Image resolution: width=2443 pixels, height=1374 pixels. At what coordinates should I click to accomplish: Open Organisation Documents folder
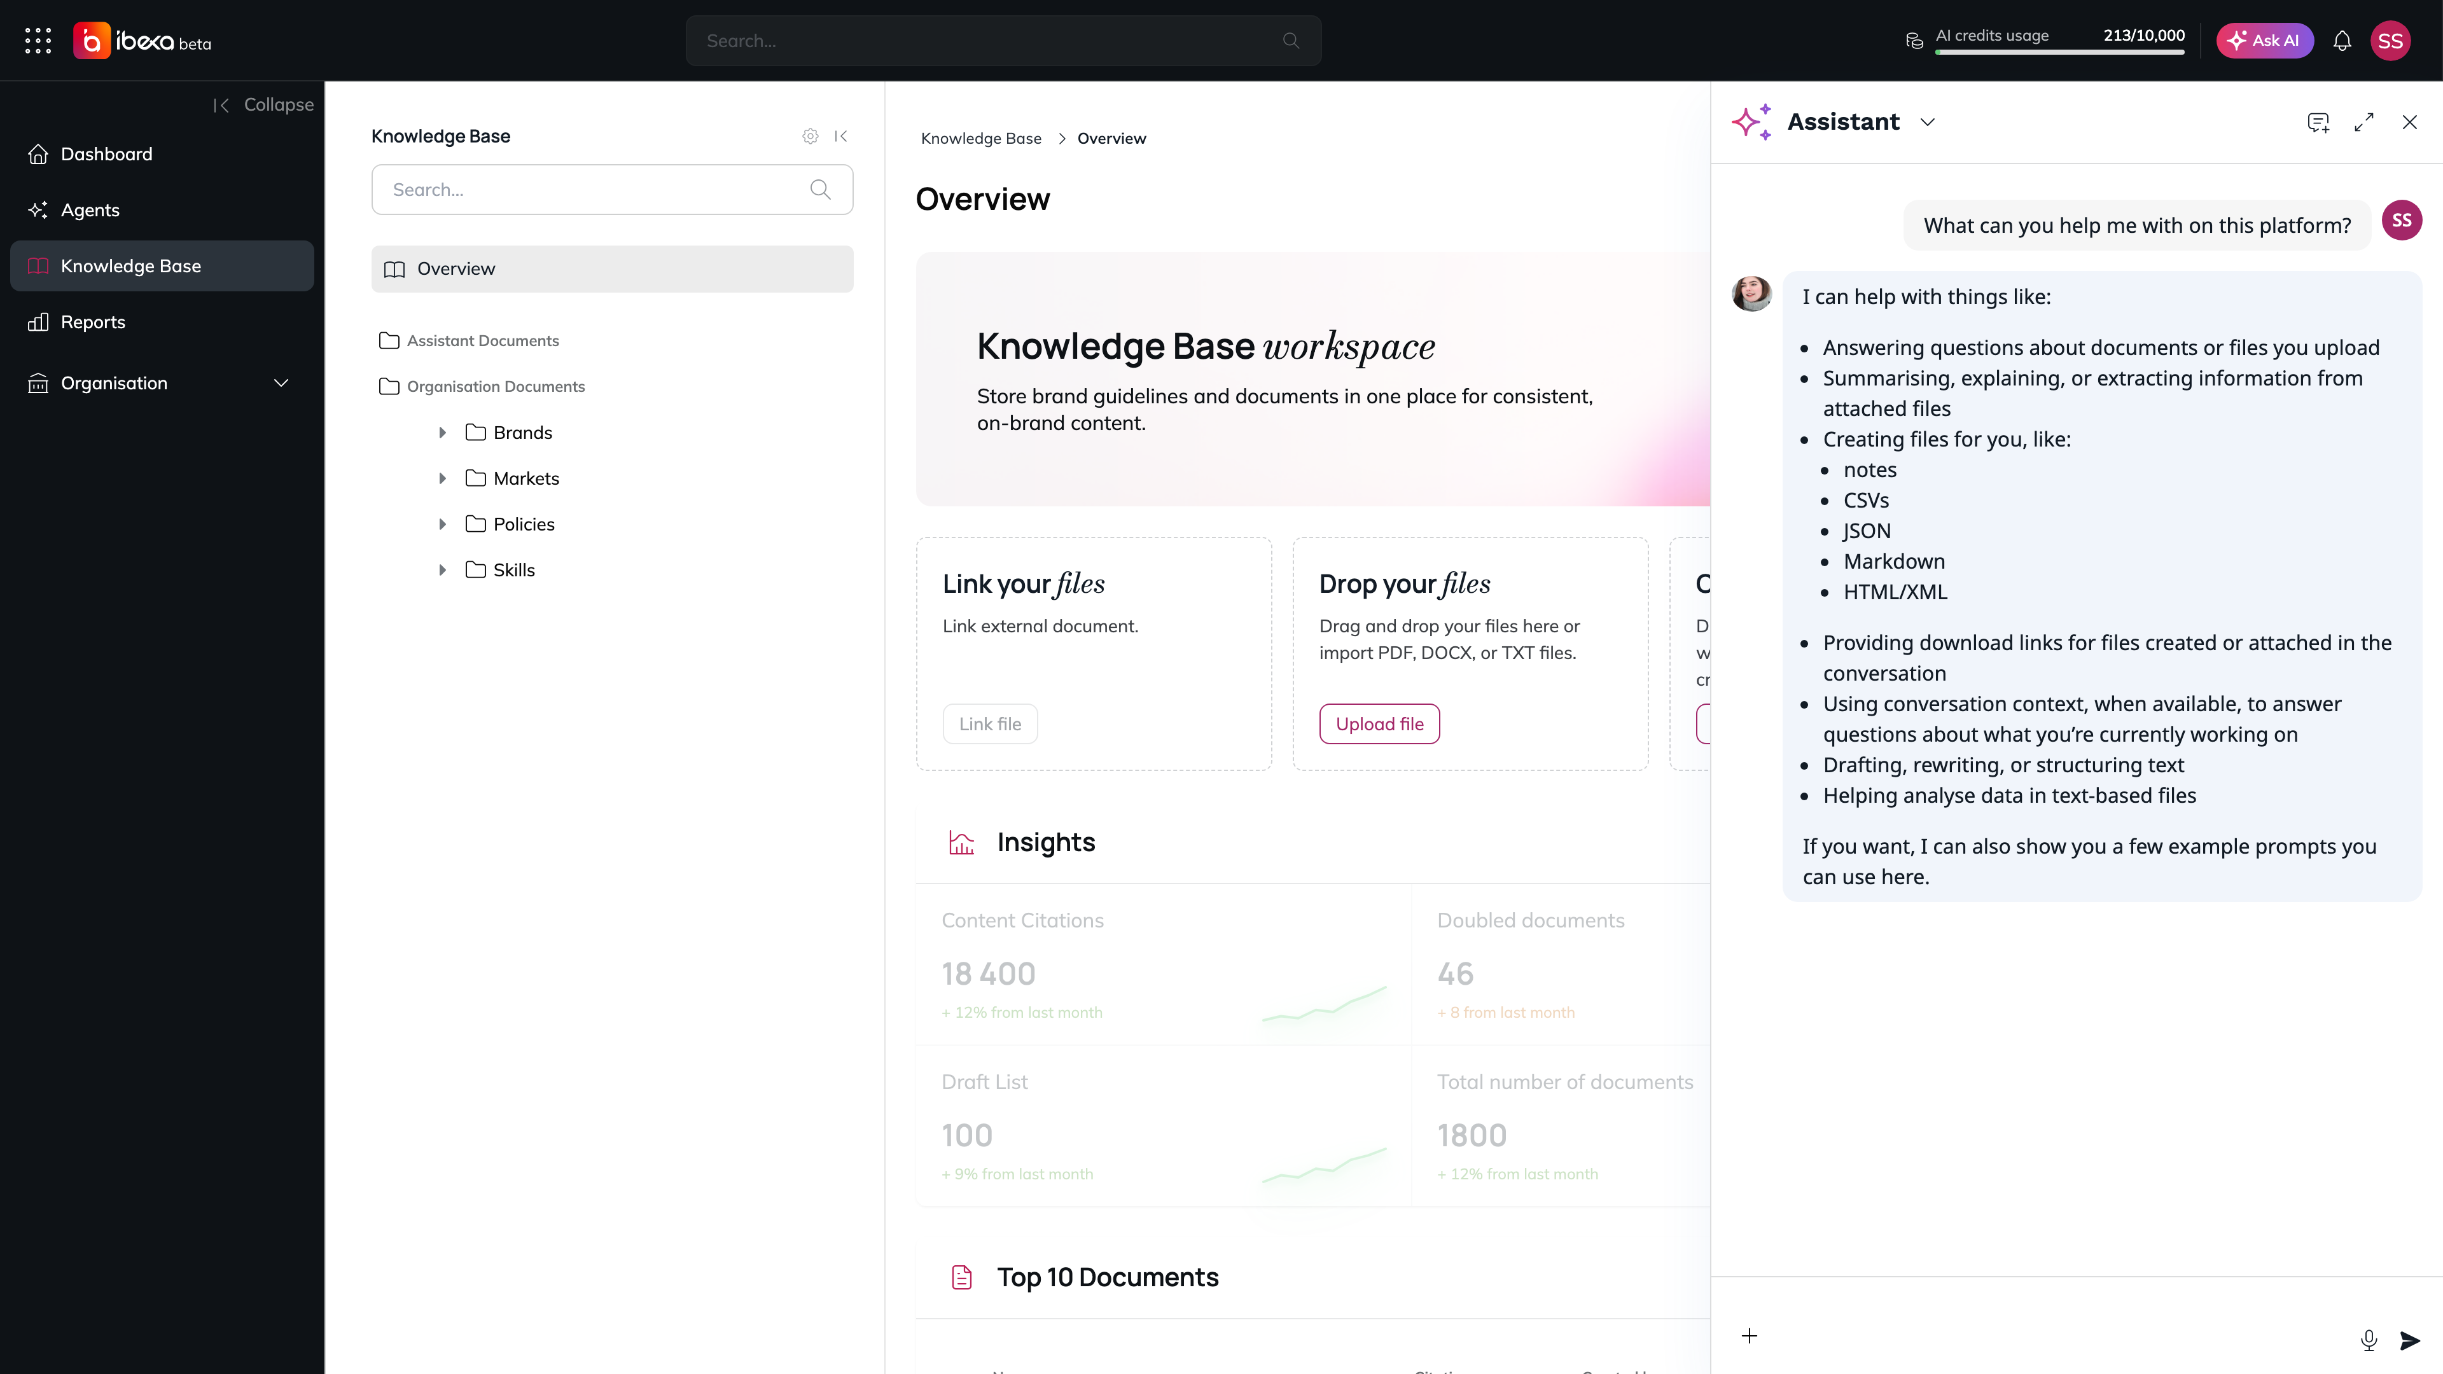point(482,386)
